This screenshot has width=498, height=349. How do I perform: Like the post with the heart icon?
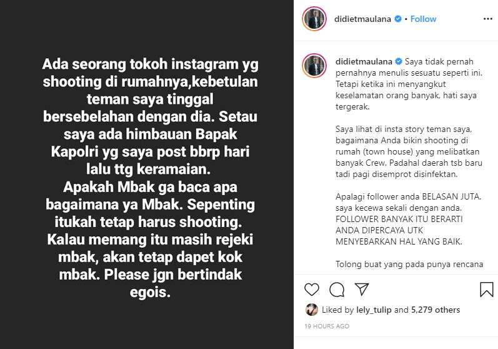312,289
